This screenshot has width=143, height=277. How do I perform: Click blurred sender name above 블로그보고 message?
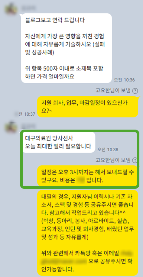(x=28, y=8)
